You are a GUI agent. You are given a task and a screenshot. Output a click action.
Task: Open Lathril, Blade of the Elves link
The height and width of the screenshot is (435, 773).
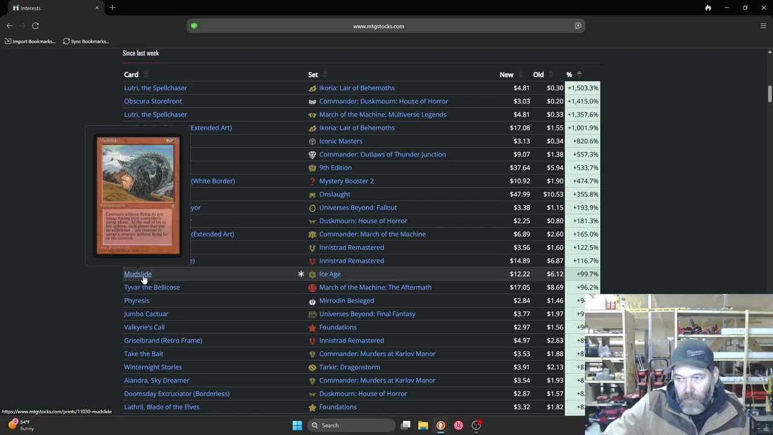161,407
